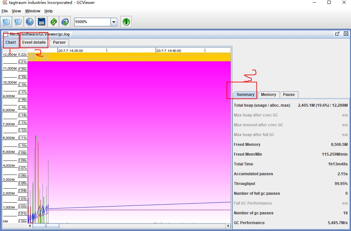351x231 pixels.
Task: Switch to the Parser tab
Action: pos(59,42)
